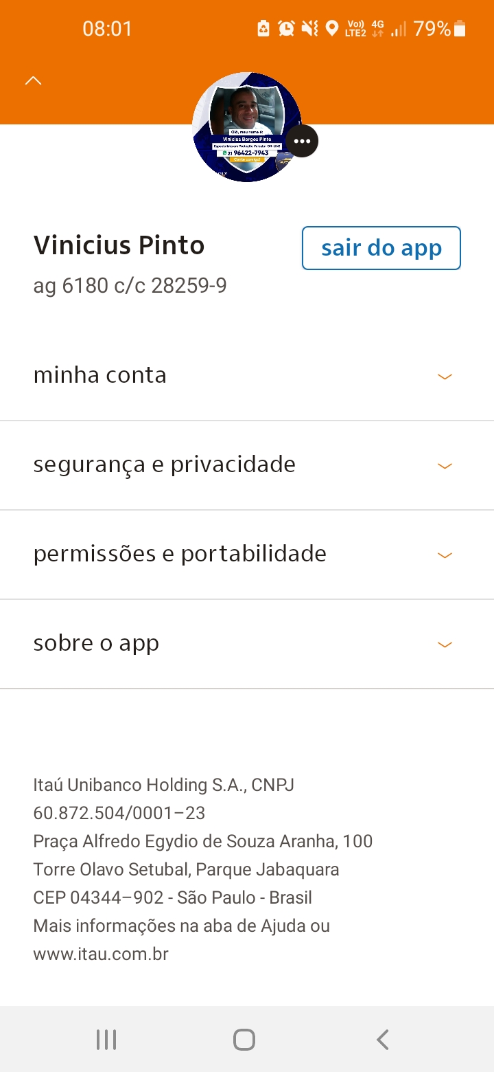The width and height of the screenshot is (494, 1072).
Task: Tap the profile picture thumbnail
Action: [246, 127]
